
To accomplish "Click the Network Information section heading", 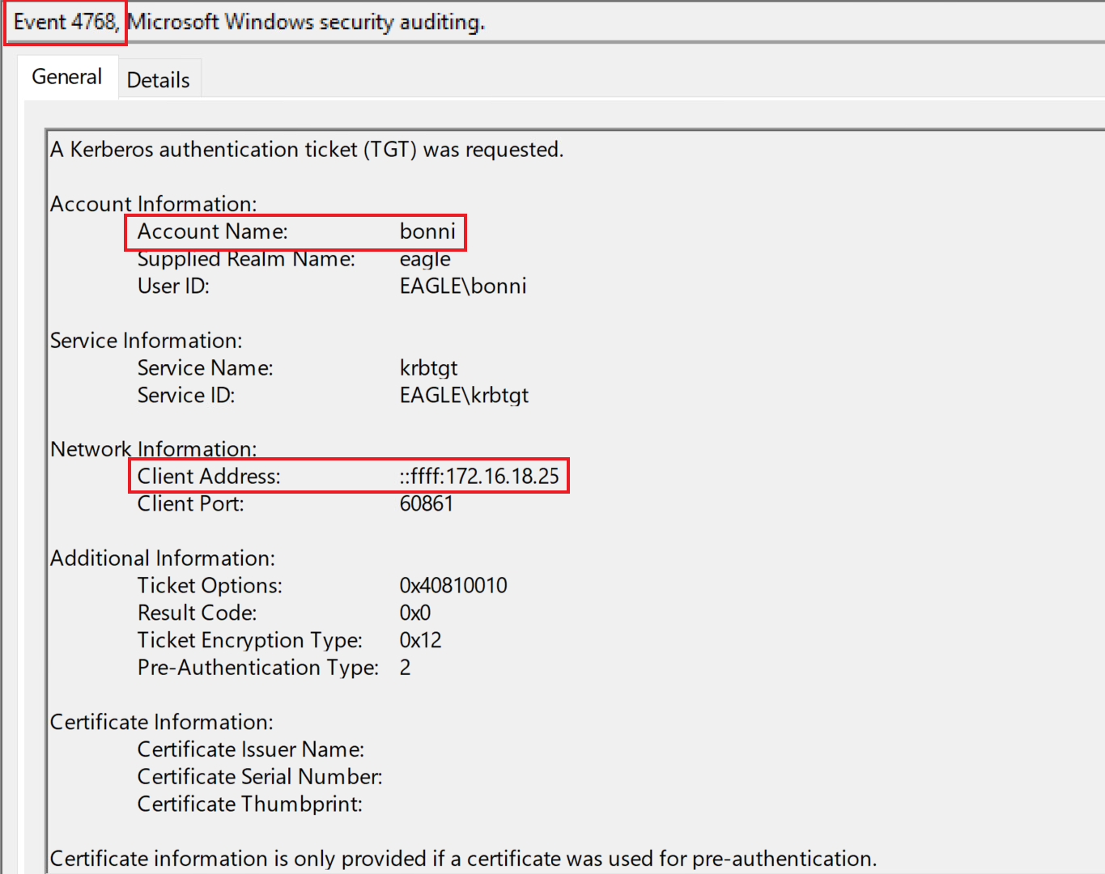I will tap(153, 449).
